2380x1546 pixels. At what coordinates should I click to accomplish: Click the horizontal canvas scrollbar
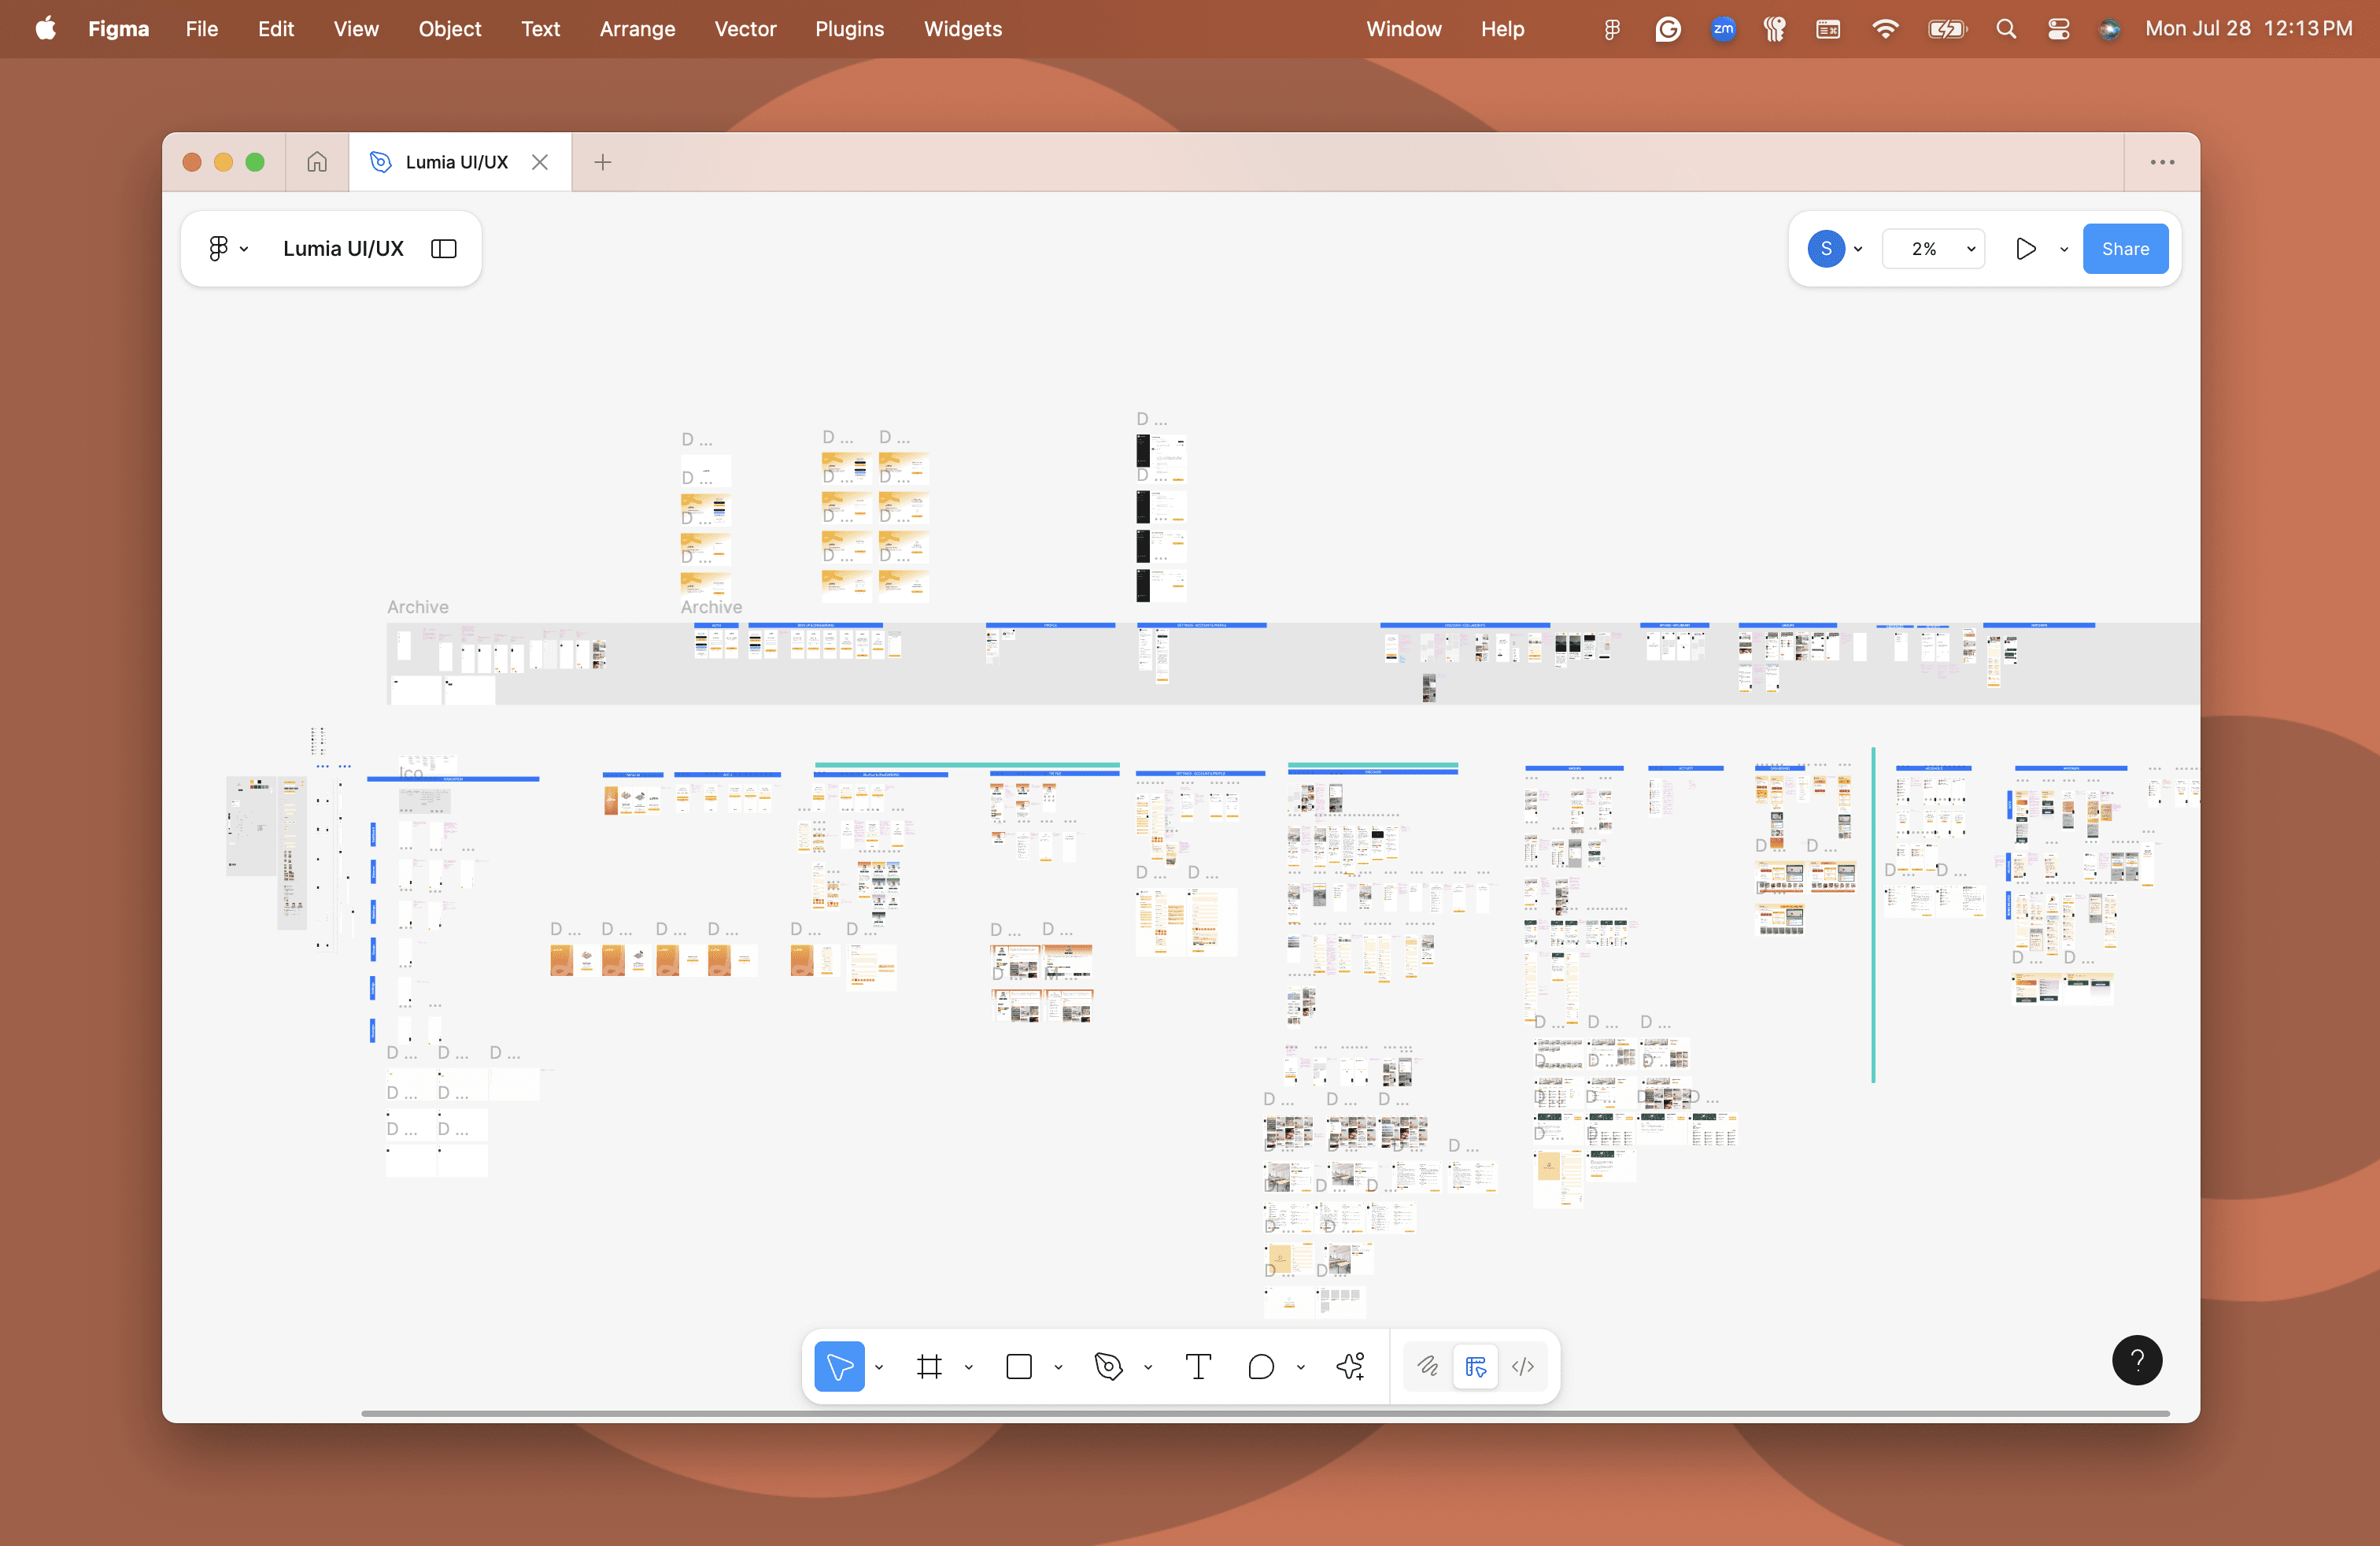(x=1264, y=1413)
